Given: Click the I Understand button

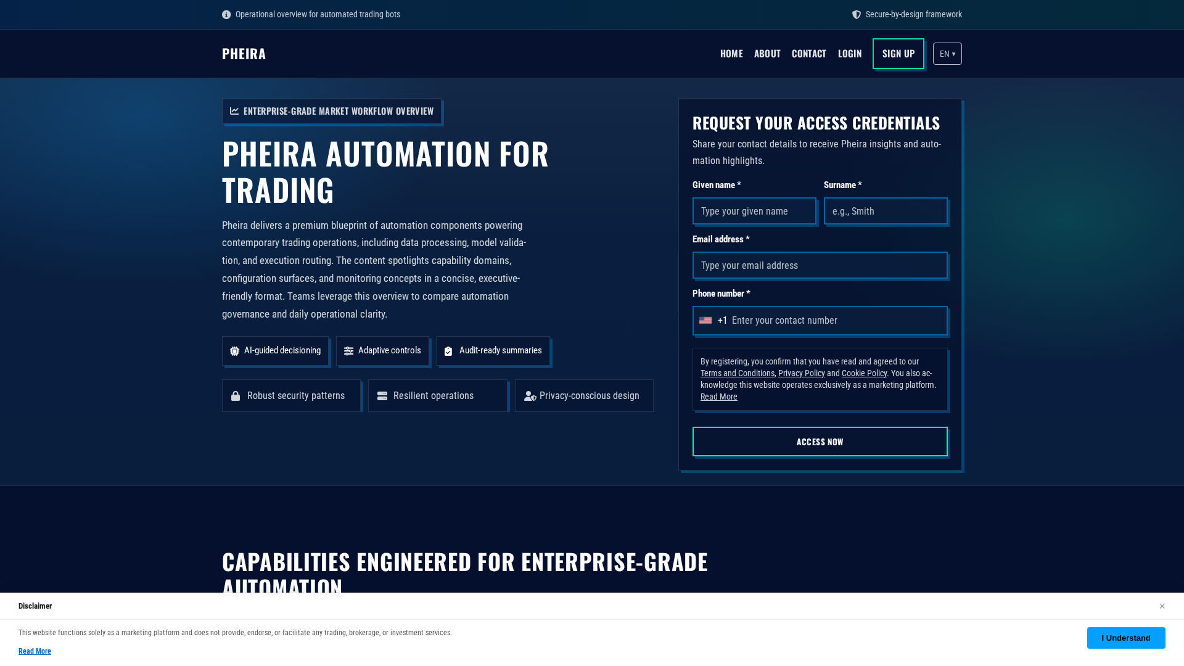Looking at the screenshot, I should (x=1126, y=638).
